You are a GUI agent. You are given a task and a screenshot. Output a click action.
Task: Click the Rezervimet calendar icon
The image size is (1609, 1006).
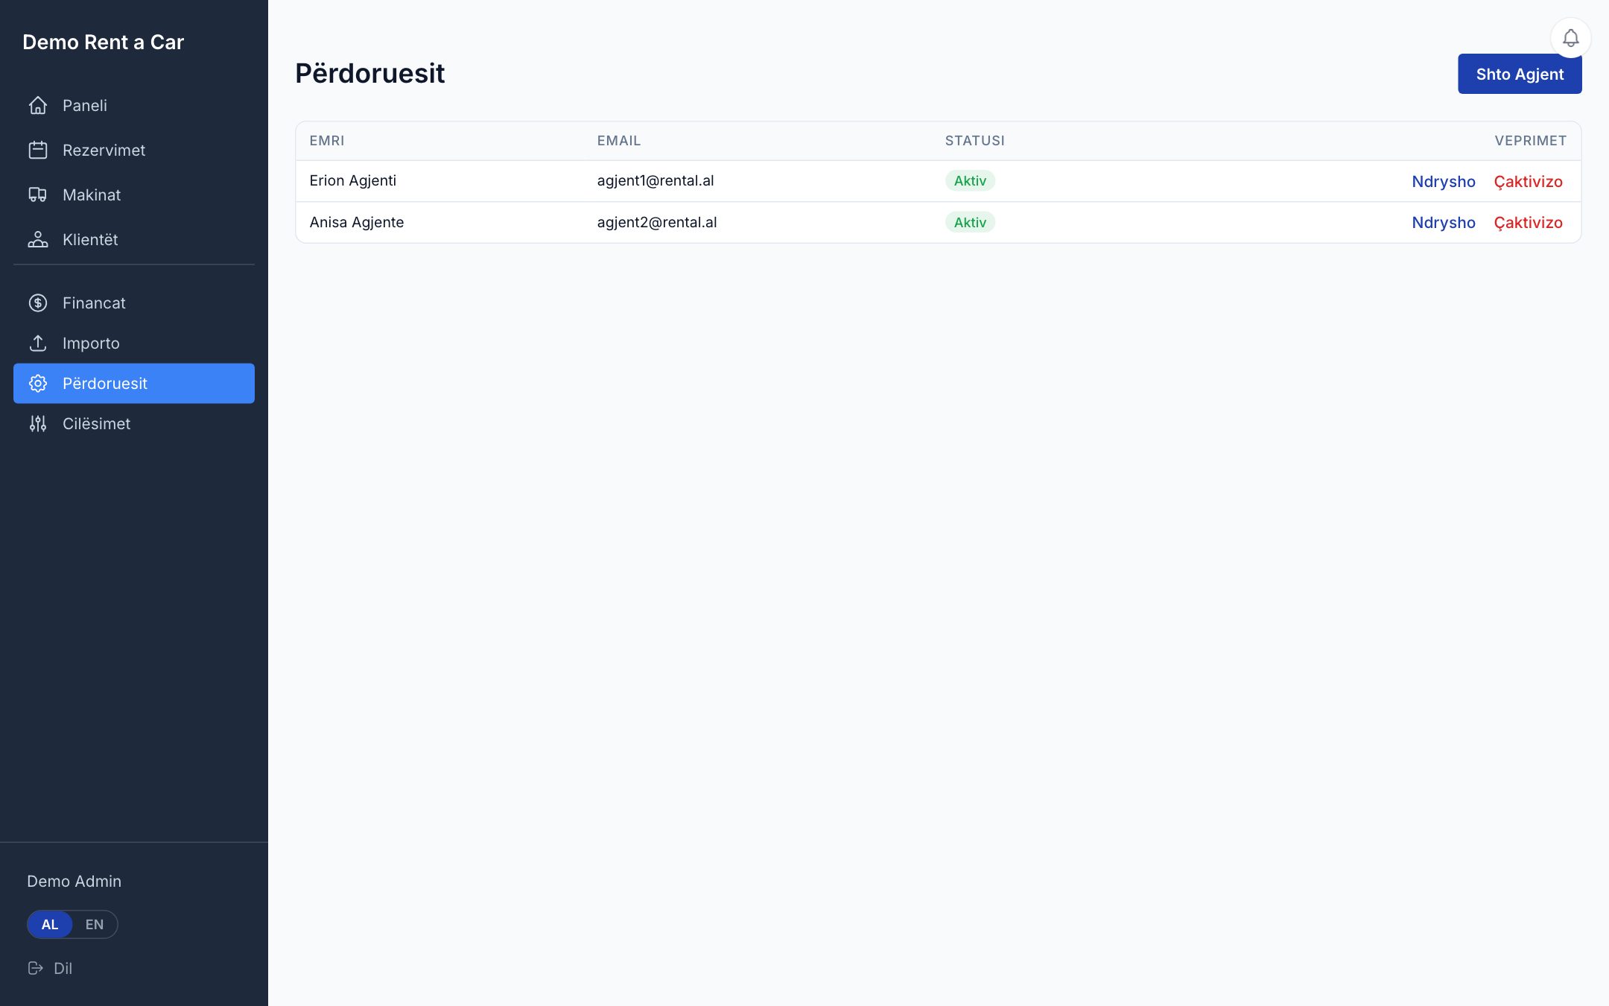coord(38,150)
